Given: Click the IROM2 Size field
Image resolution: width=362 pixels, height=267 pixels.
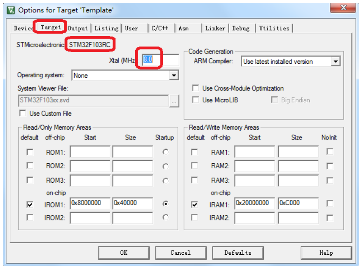Looking at the screenshot, I should click(133, 218).
